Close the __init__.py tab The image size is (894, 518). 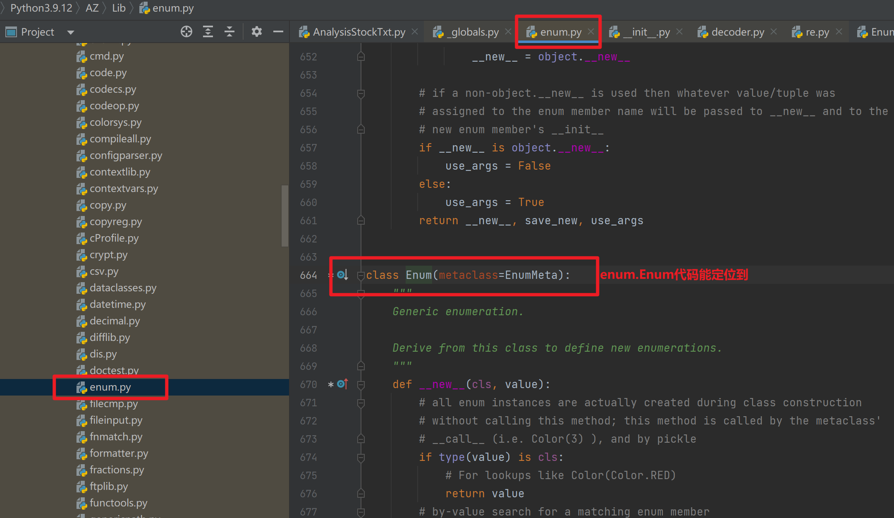(x=679, y=31)
